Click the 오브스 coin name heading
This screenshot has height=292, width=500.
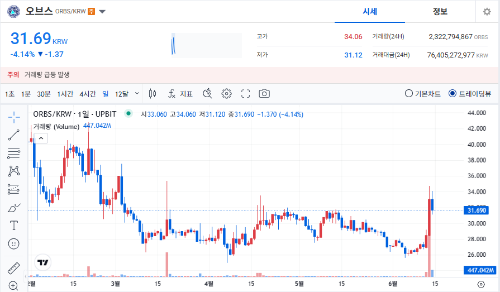(x=39, y=11)
